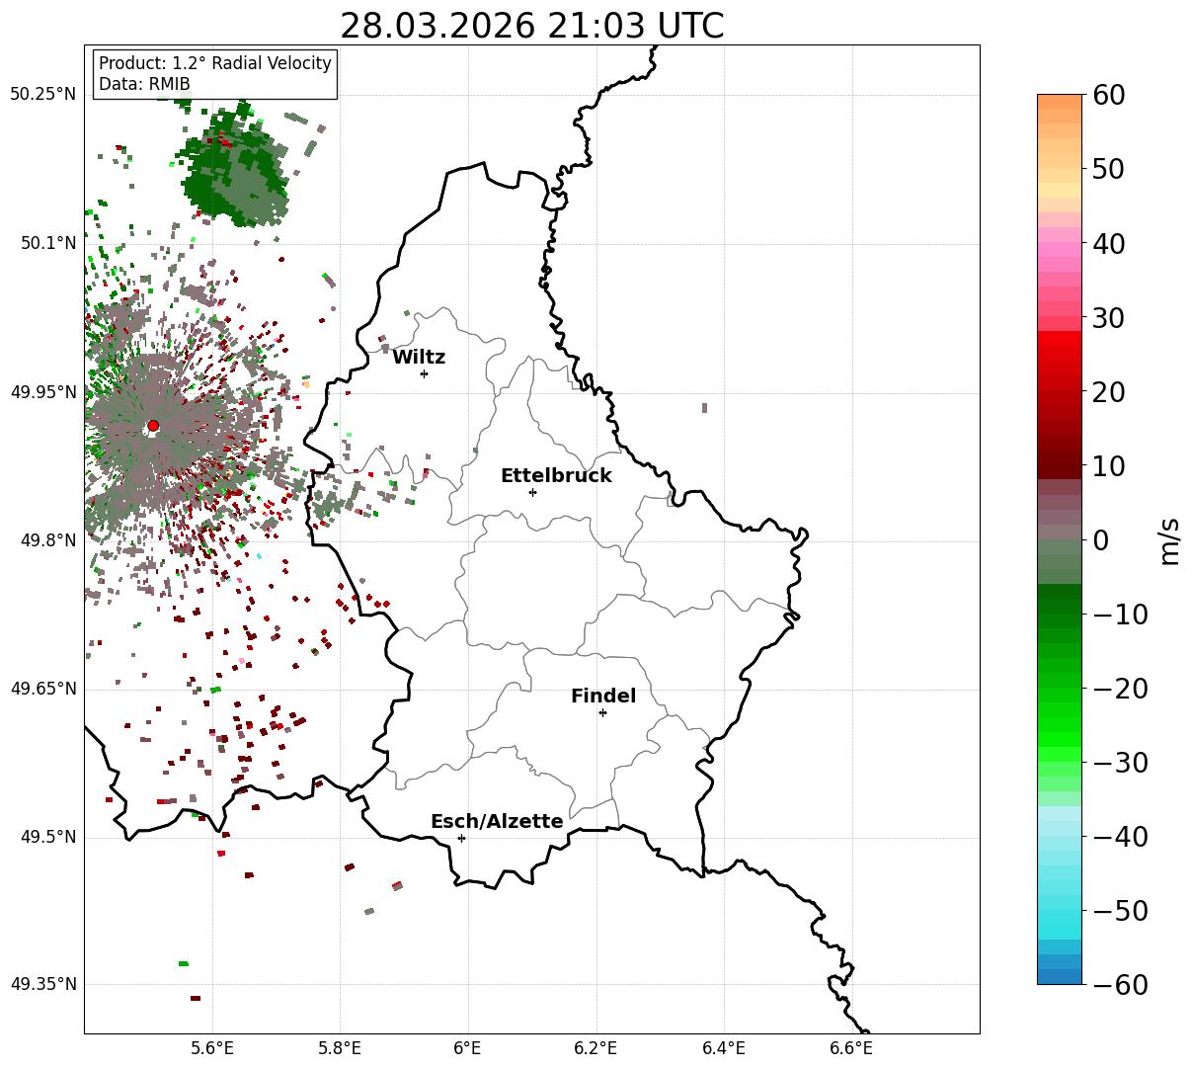The height and width of the screenshot is (1068, 1192).
Task: Click the 5.8°E longitude tick label
Action: [341, 1048]
